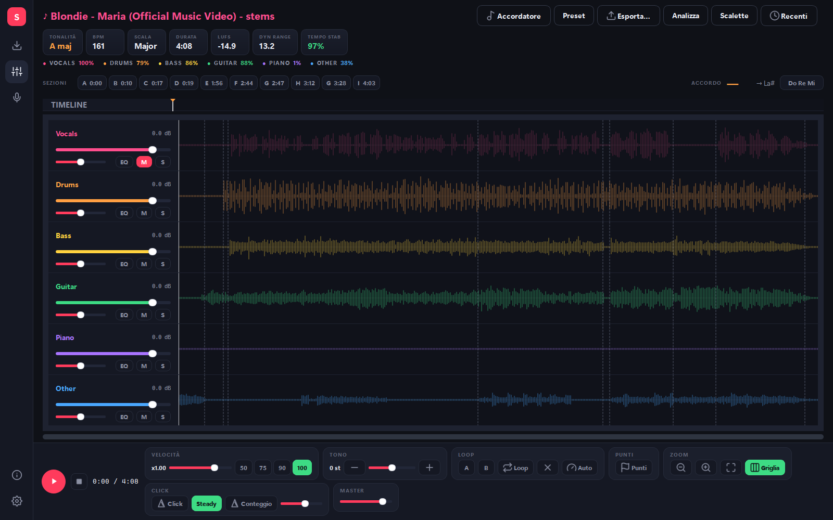Set loop point B
The image size is (833, 520).
point(486,467)
